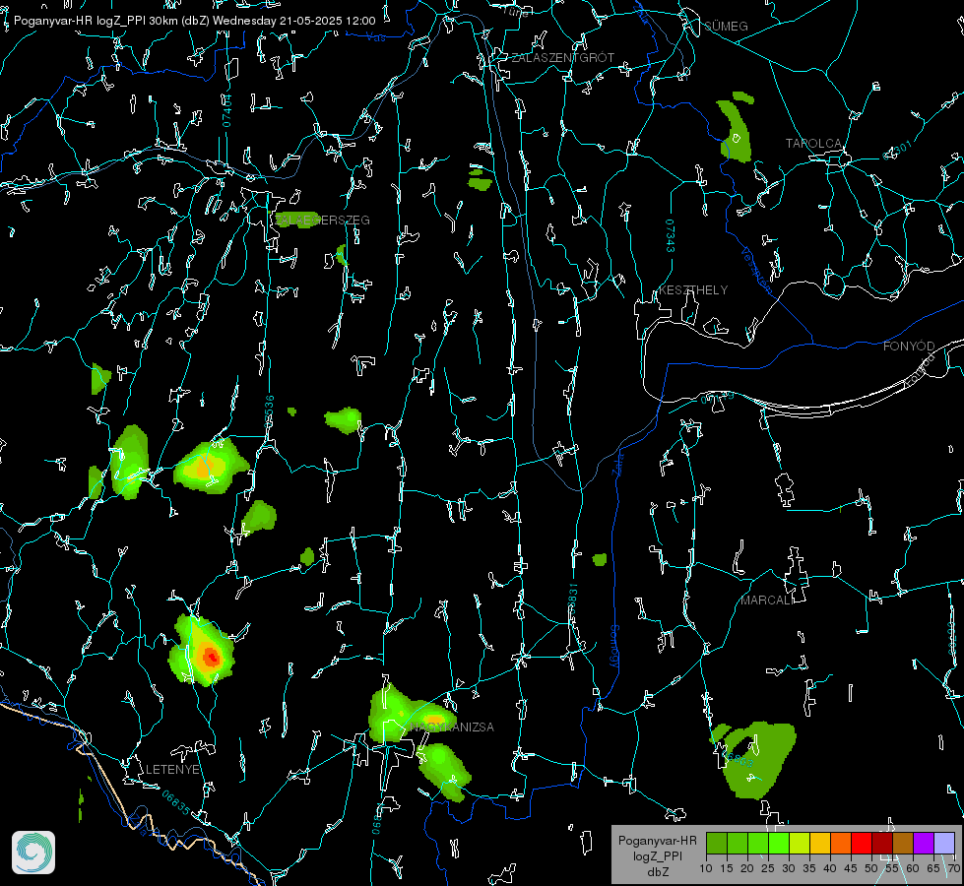Image resolution: width=964 pixels, height=886 pixels.
Task: Click the green radar echo west of Tapolca
Action: coord(736,129)
